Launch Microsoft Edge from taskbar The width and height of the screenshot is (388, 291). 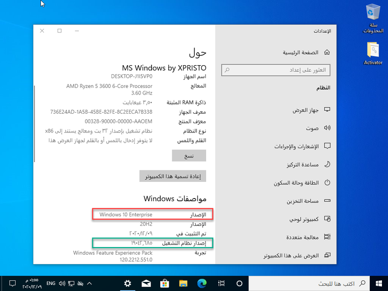point(202,283)
